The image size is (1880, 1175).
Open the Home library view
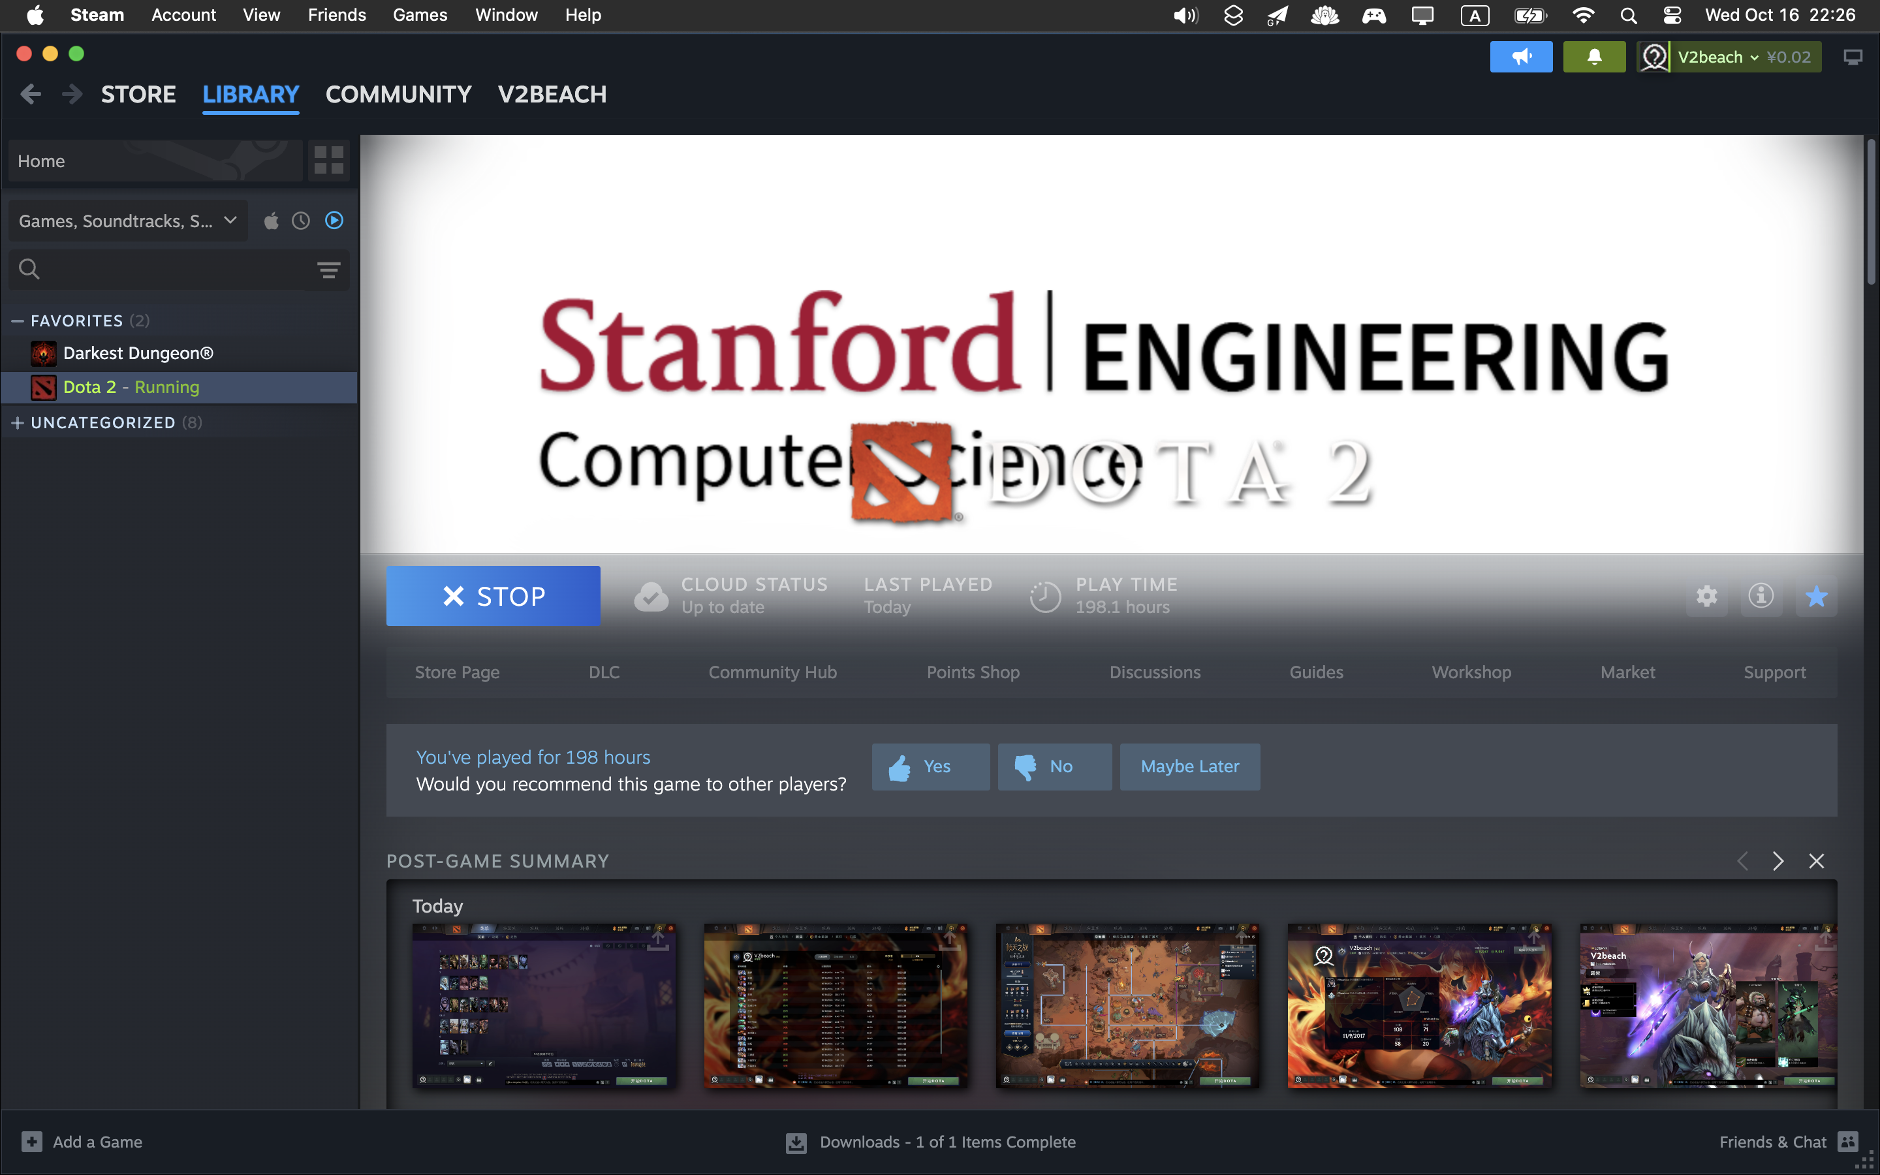(x=155, y=161)
